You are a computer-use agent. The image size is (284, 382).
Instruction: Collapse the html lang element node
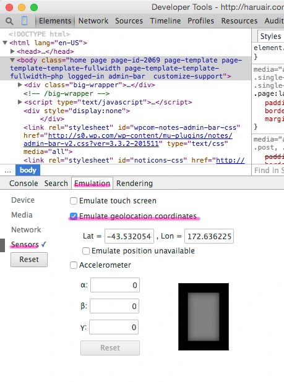5,43
